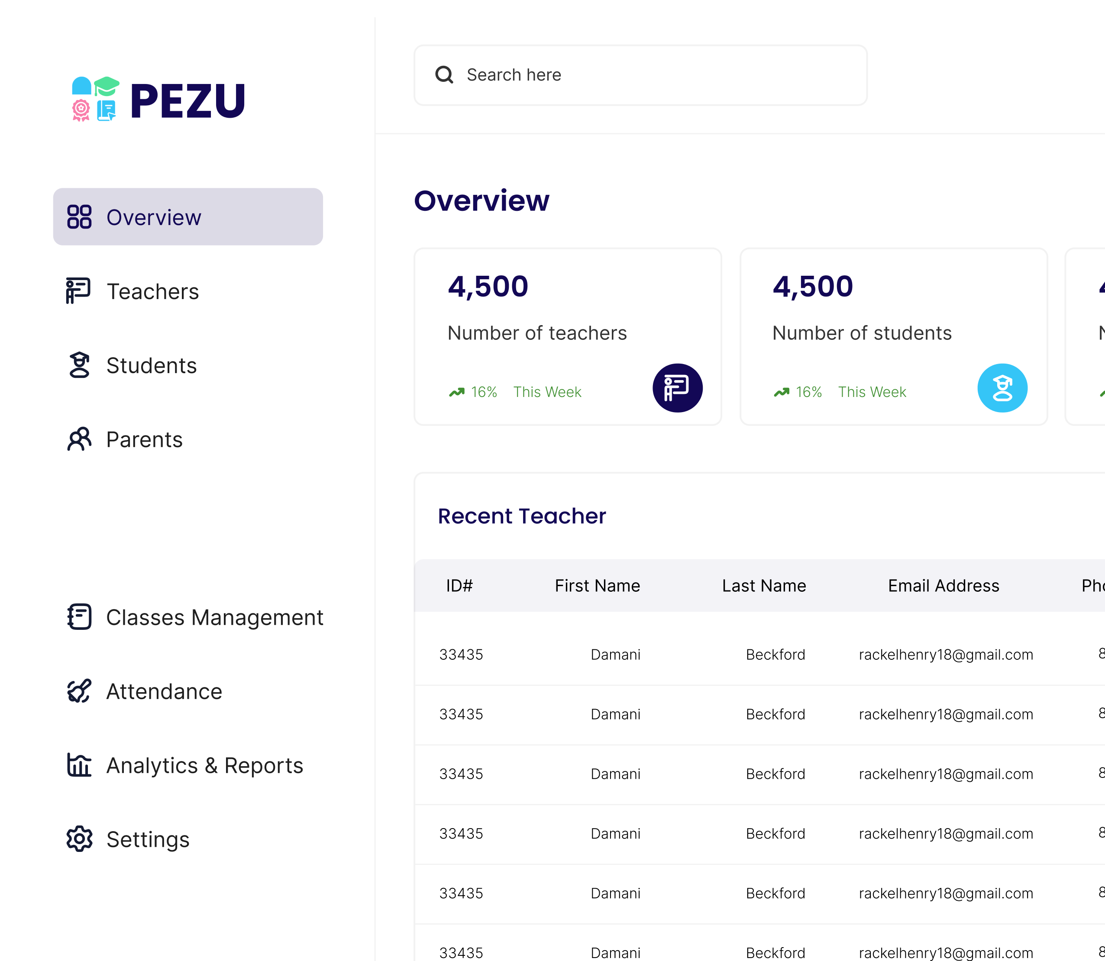Image resolution: width=1105 pixels, height=961 pixels.
Task: Click the search magnifier icon
Action: pyautogui.click(x=444, y=74)
